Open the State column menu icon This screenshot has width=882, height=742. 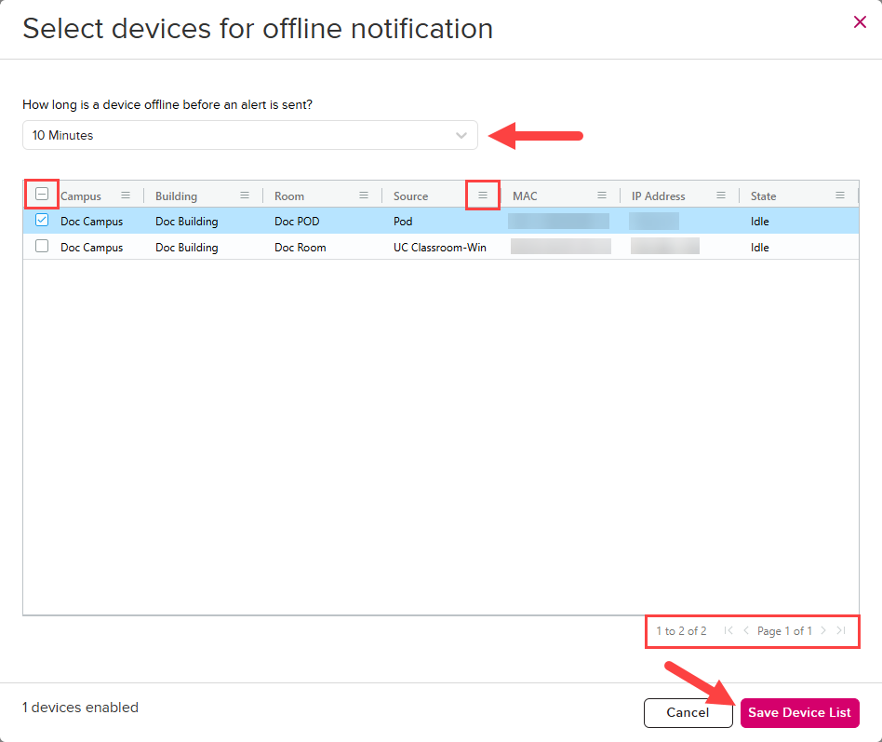[840, 196]
